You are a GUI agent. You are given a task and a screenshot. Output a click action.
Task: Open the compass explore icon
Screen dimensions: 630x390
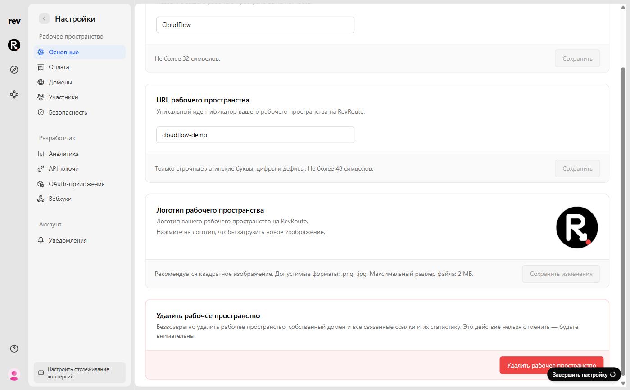pyautogui.click(x=14, y=70)
